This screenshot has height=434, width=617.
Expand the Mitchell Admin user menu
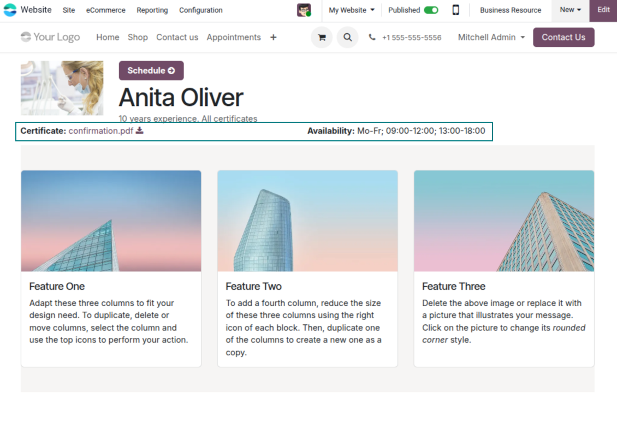pyautogui.click(x=491, y=37)
